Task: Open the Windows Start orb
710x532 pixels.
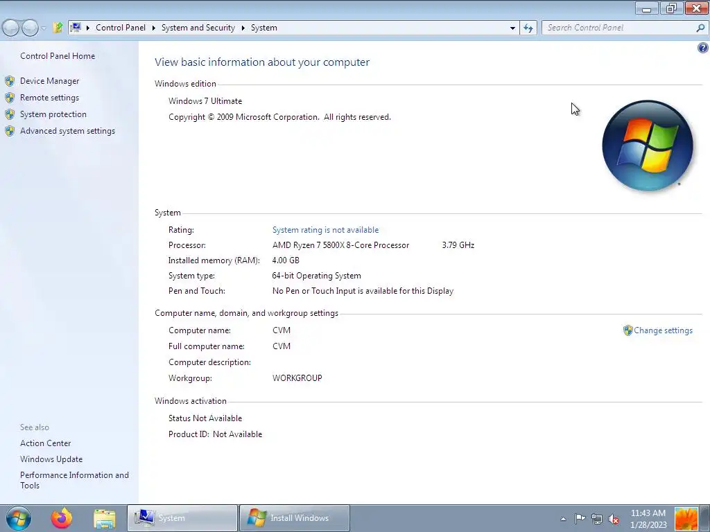Action: [18, 518]
